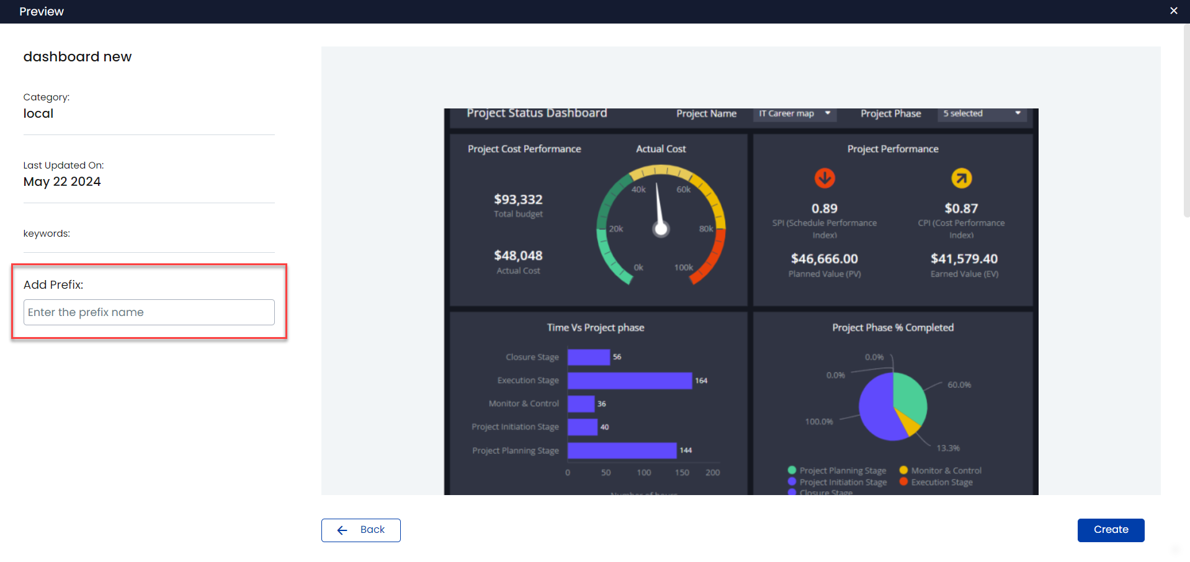Screen dimensions: 1190x562
Task: Click the yellow up-arrow CPI icon
Action: coord(961,178)
